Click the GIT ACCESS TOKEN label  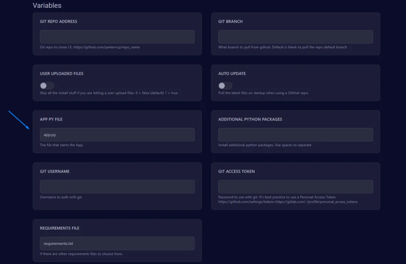tap(236, 172)
